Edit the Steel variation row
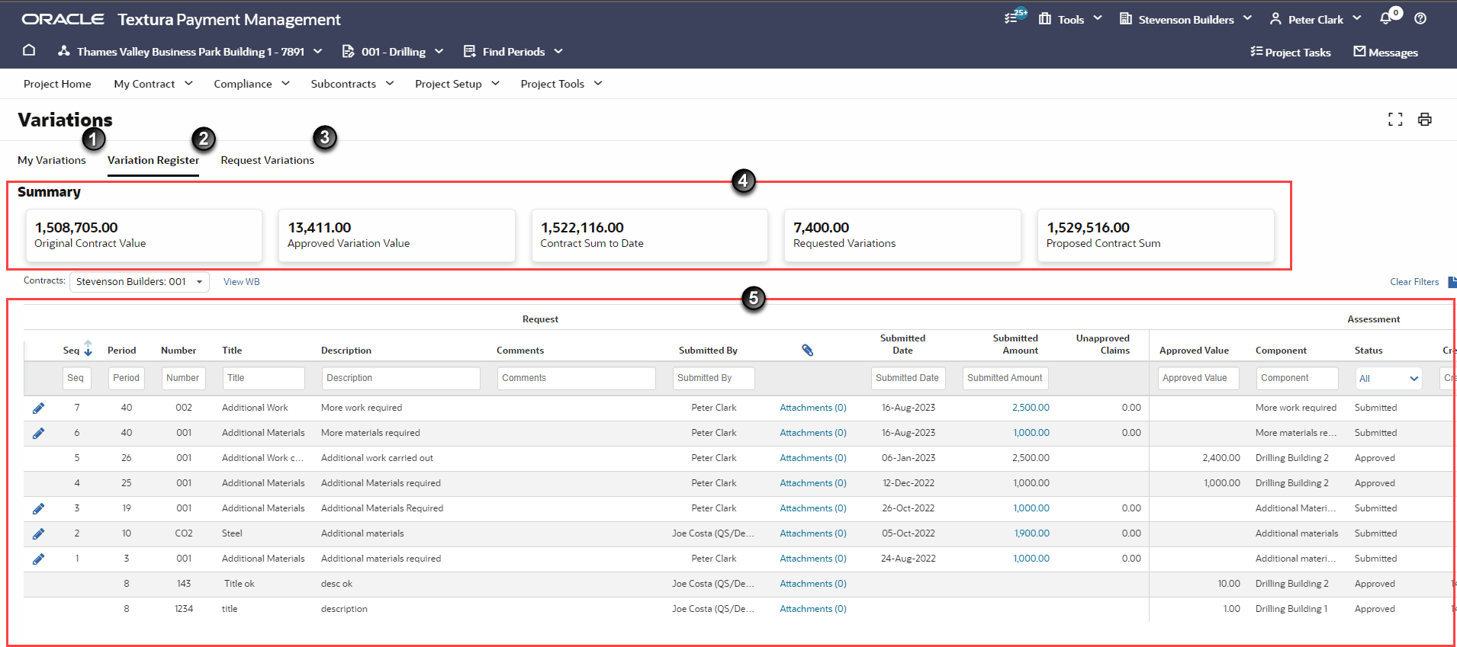This screenshot has height=647, width=1457. 38,533
